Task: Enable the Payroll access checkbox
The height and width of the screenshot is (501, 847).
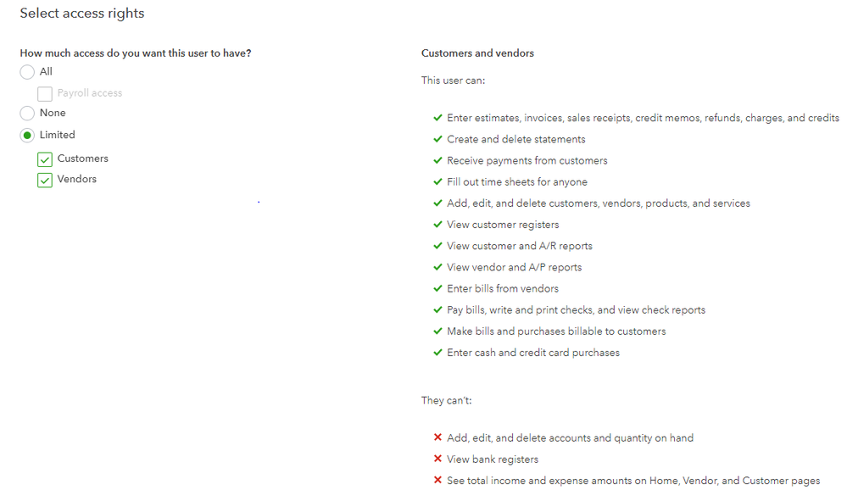Action: [x=45, y=94]
